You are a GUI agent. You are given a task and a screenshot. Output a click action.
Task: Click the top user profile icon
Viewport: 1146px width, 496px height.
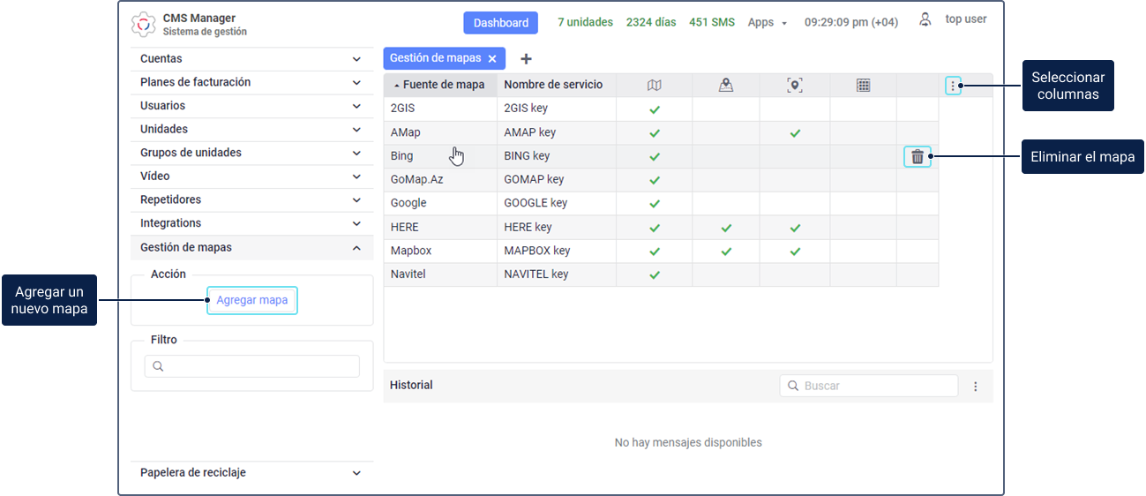tap(925, 19)
